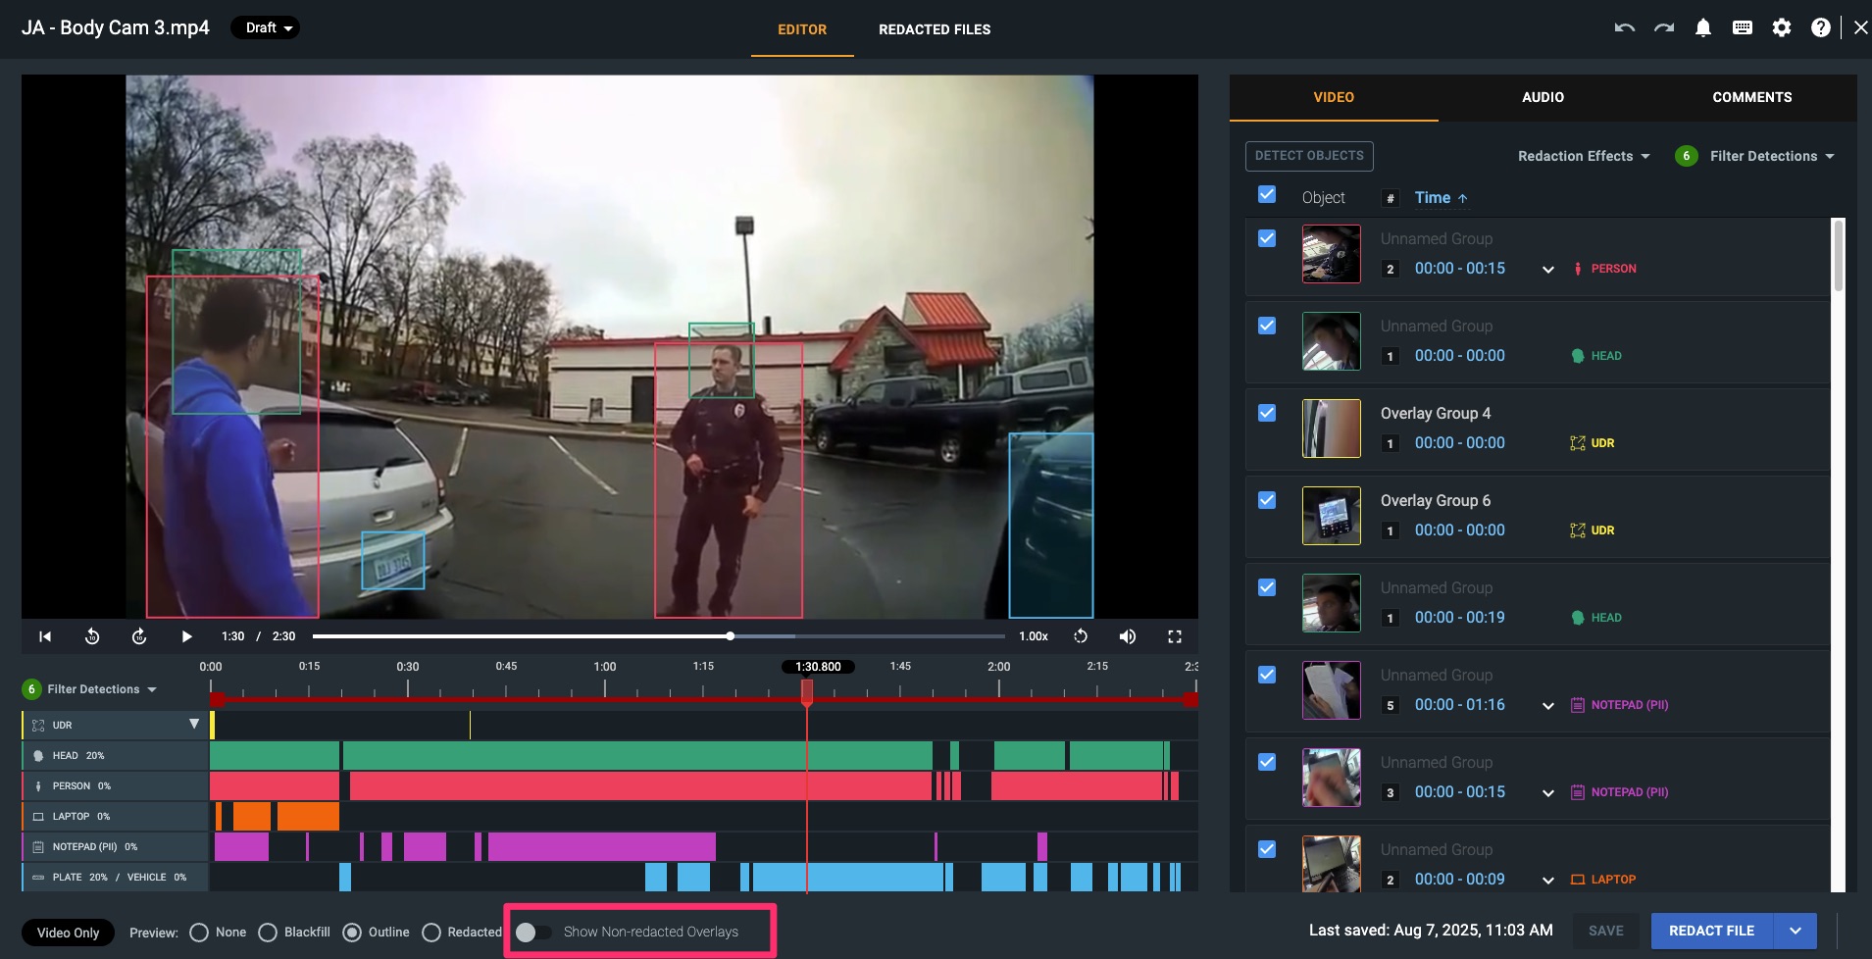1872x959 pixels.
Task: Open the settings gear
Action: pyautogui.click(x=1782, y=28)
